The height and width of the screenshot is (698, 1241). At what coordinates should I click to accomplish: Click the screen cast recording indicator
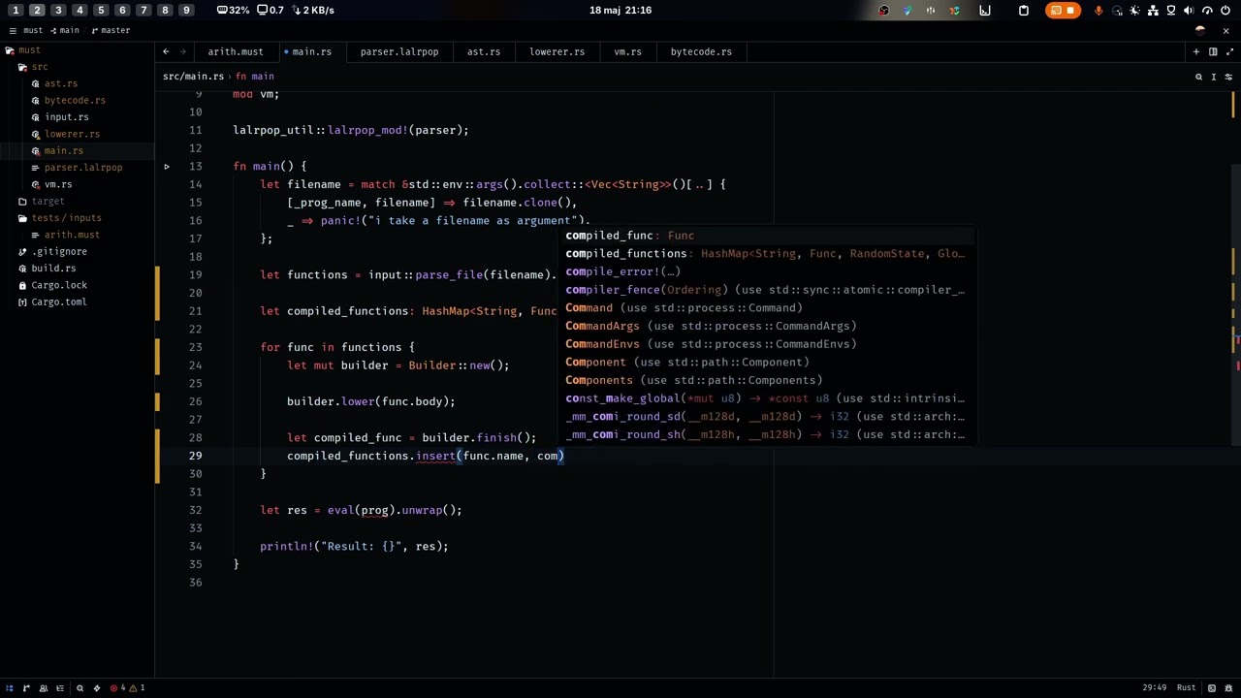pyautogui.click(x=1063, y=11)
